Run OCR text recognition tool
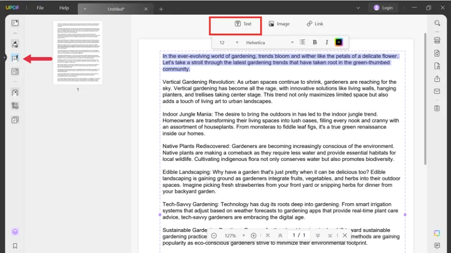Screen dimensions: 451x253 click(x=437, y=40)
